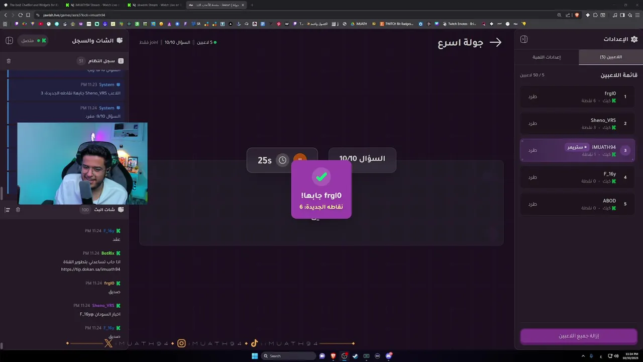Open the tip.dokan.sa link in chat
Image resolution: width=643 pixels, height=362 pixels.
point(90,269)
